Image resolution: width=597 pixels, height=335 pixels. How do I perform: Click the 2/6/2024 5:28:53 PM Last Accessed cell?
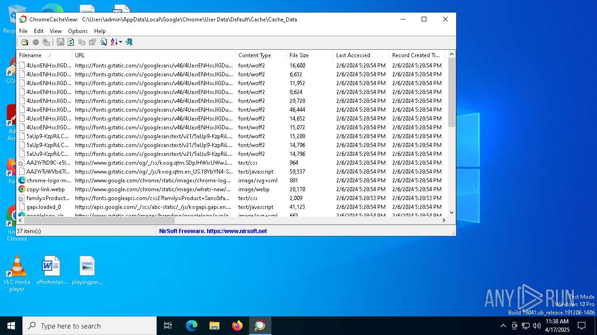point(361,198)
